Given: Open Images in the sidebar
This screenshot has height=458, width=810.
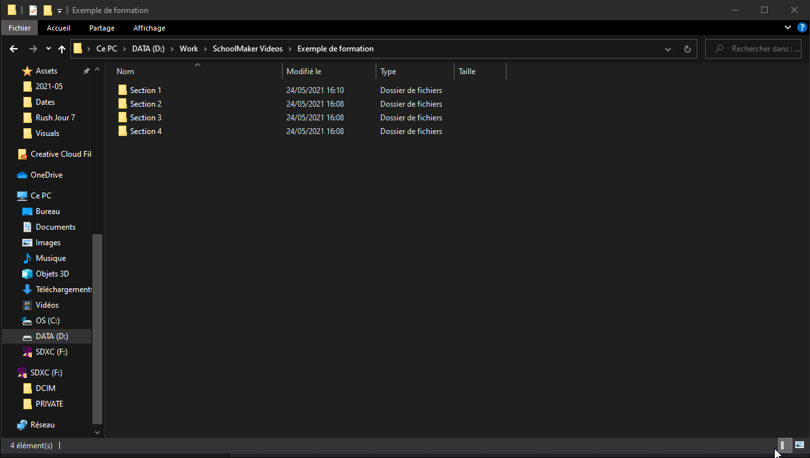Looking at the screenshot, I should (48, 243).
